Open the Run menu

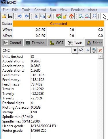click(x=53, y=10)
